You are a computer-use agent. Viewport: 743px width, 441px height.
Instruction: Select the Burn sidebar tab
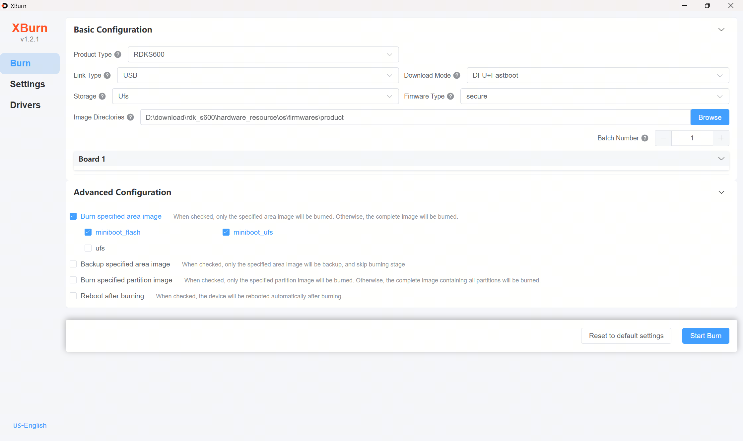coord(30,63)
